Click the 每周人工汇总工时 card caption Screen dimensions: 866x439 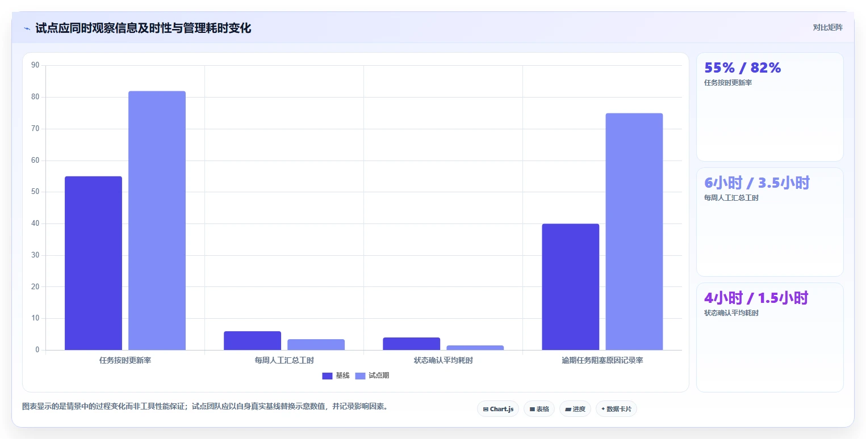coord(731,198)
